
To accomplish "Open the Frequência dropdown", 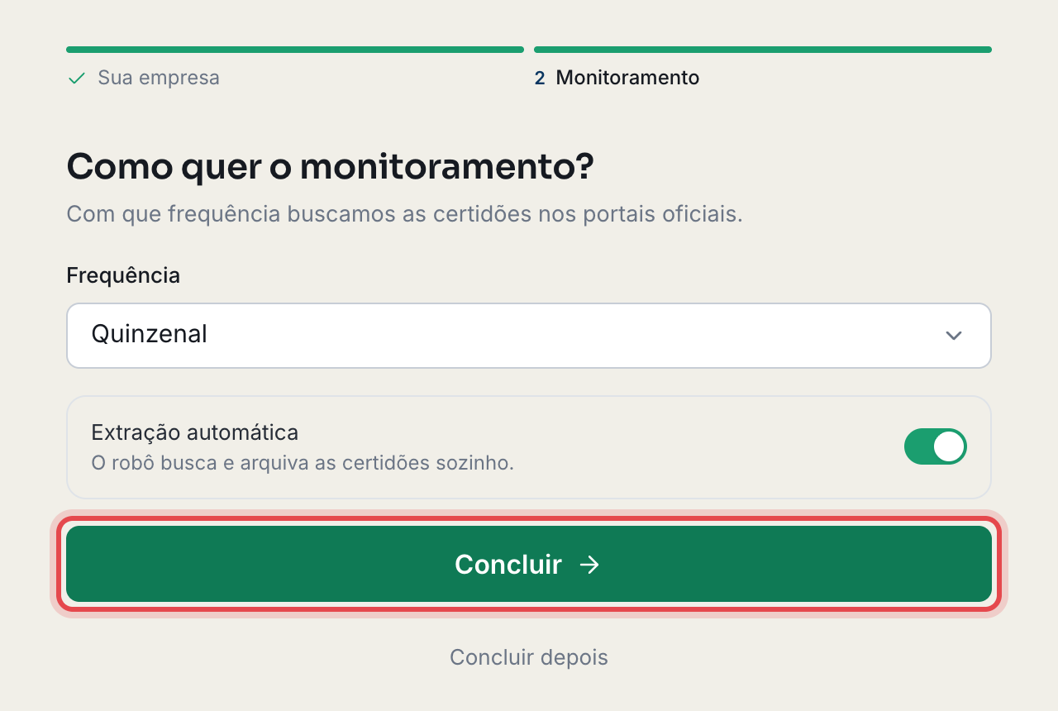I will click(529, 335).
